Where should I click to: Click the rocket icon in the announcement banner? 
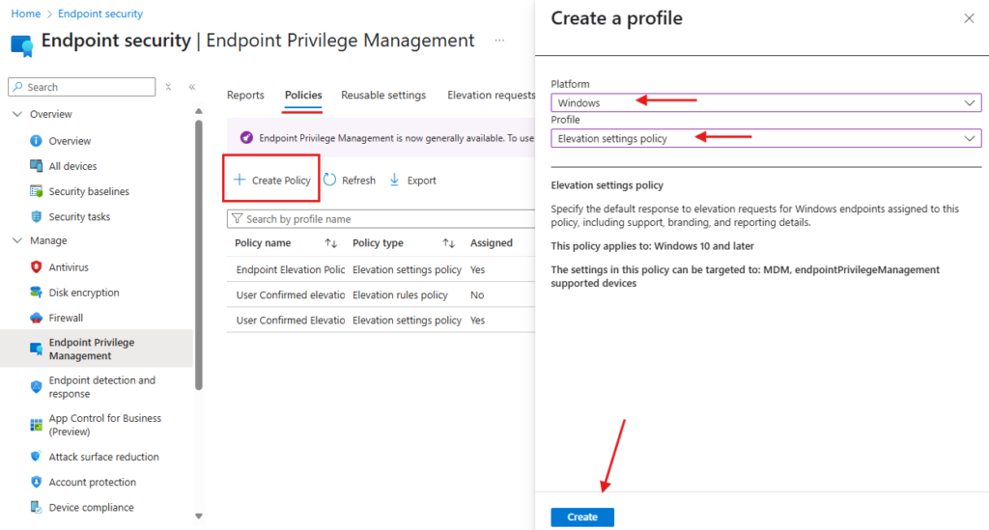(246, 137)
